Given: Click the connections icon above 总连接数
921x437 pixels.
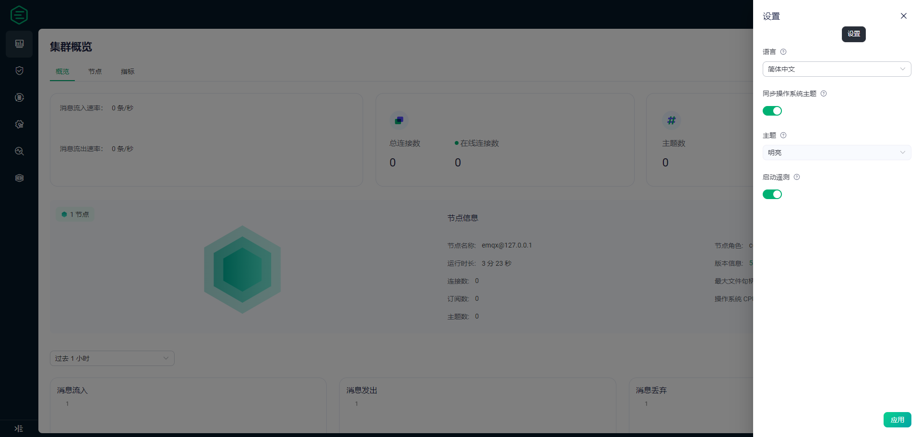Looking at the screenshot, I should coord(399,120).
